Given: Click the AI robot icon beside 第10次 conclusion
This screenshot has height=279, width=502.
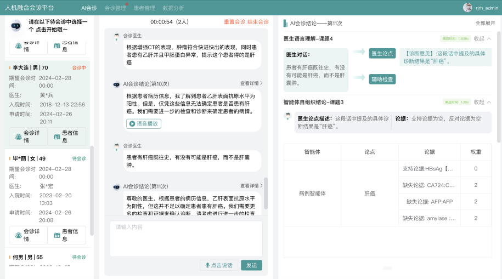Looking at the screenshot, I should tap(116, 84).
